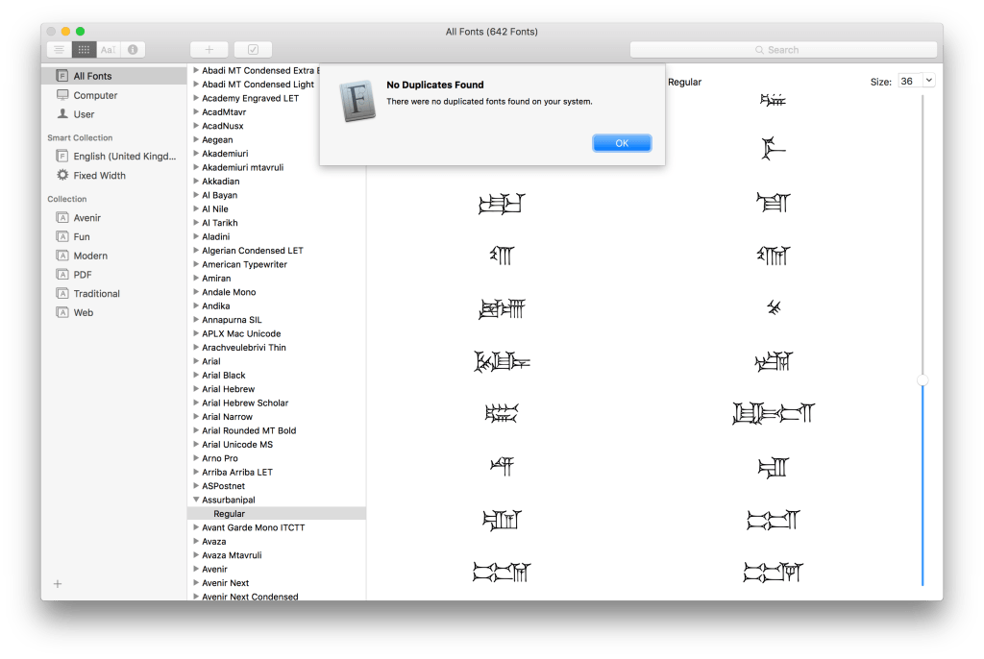Select the Computer fonts library icon
Screen dimensions: 984x659
point(62,95)
